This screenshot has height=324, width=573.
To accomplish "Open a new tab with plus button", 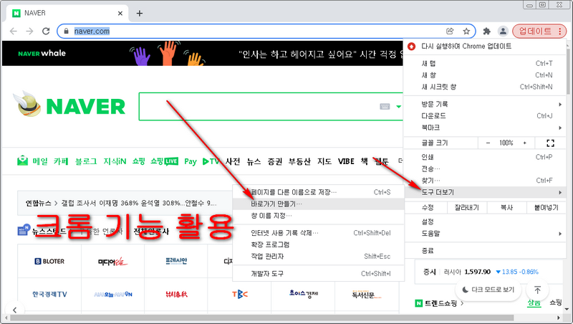I will (139, 14).
